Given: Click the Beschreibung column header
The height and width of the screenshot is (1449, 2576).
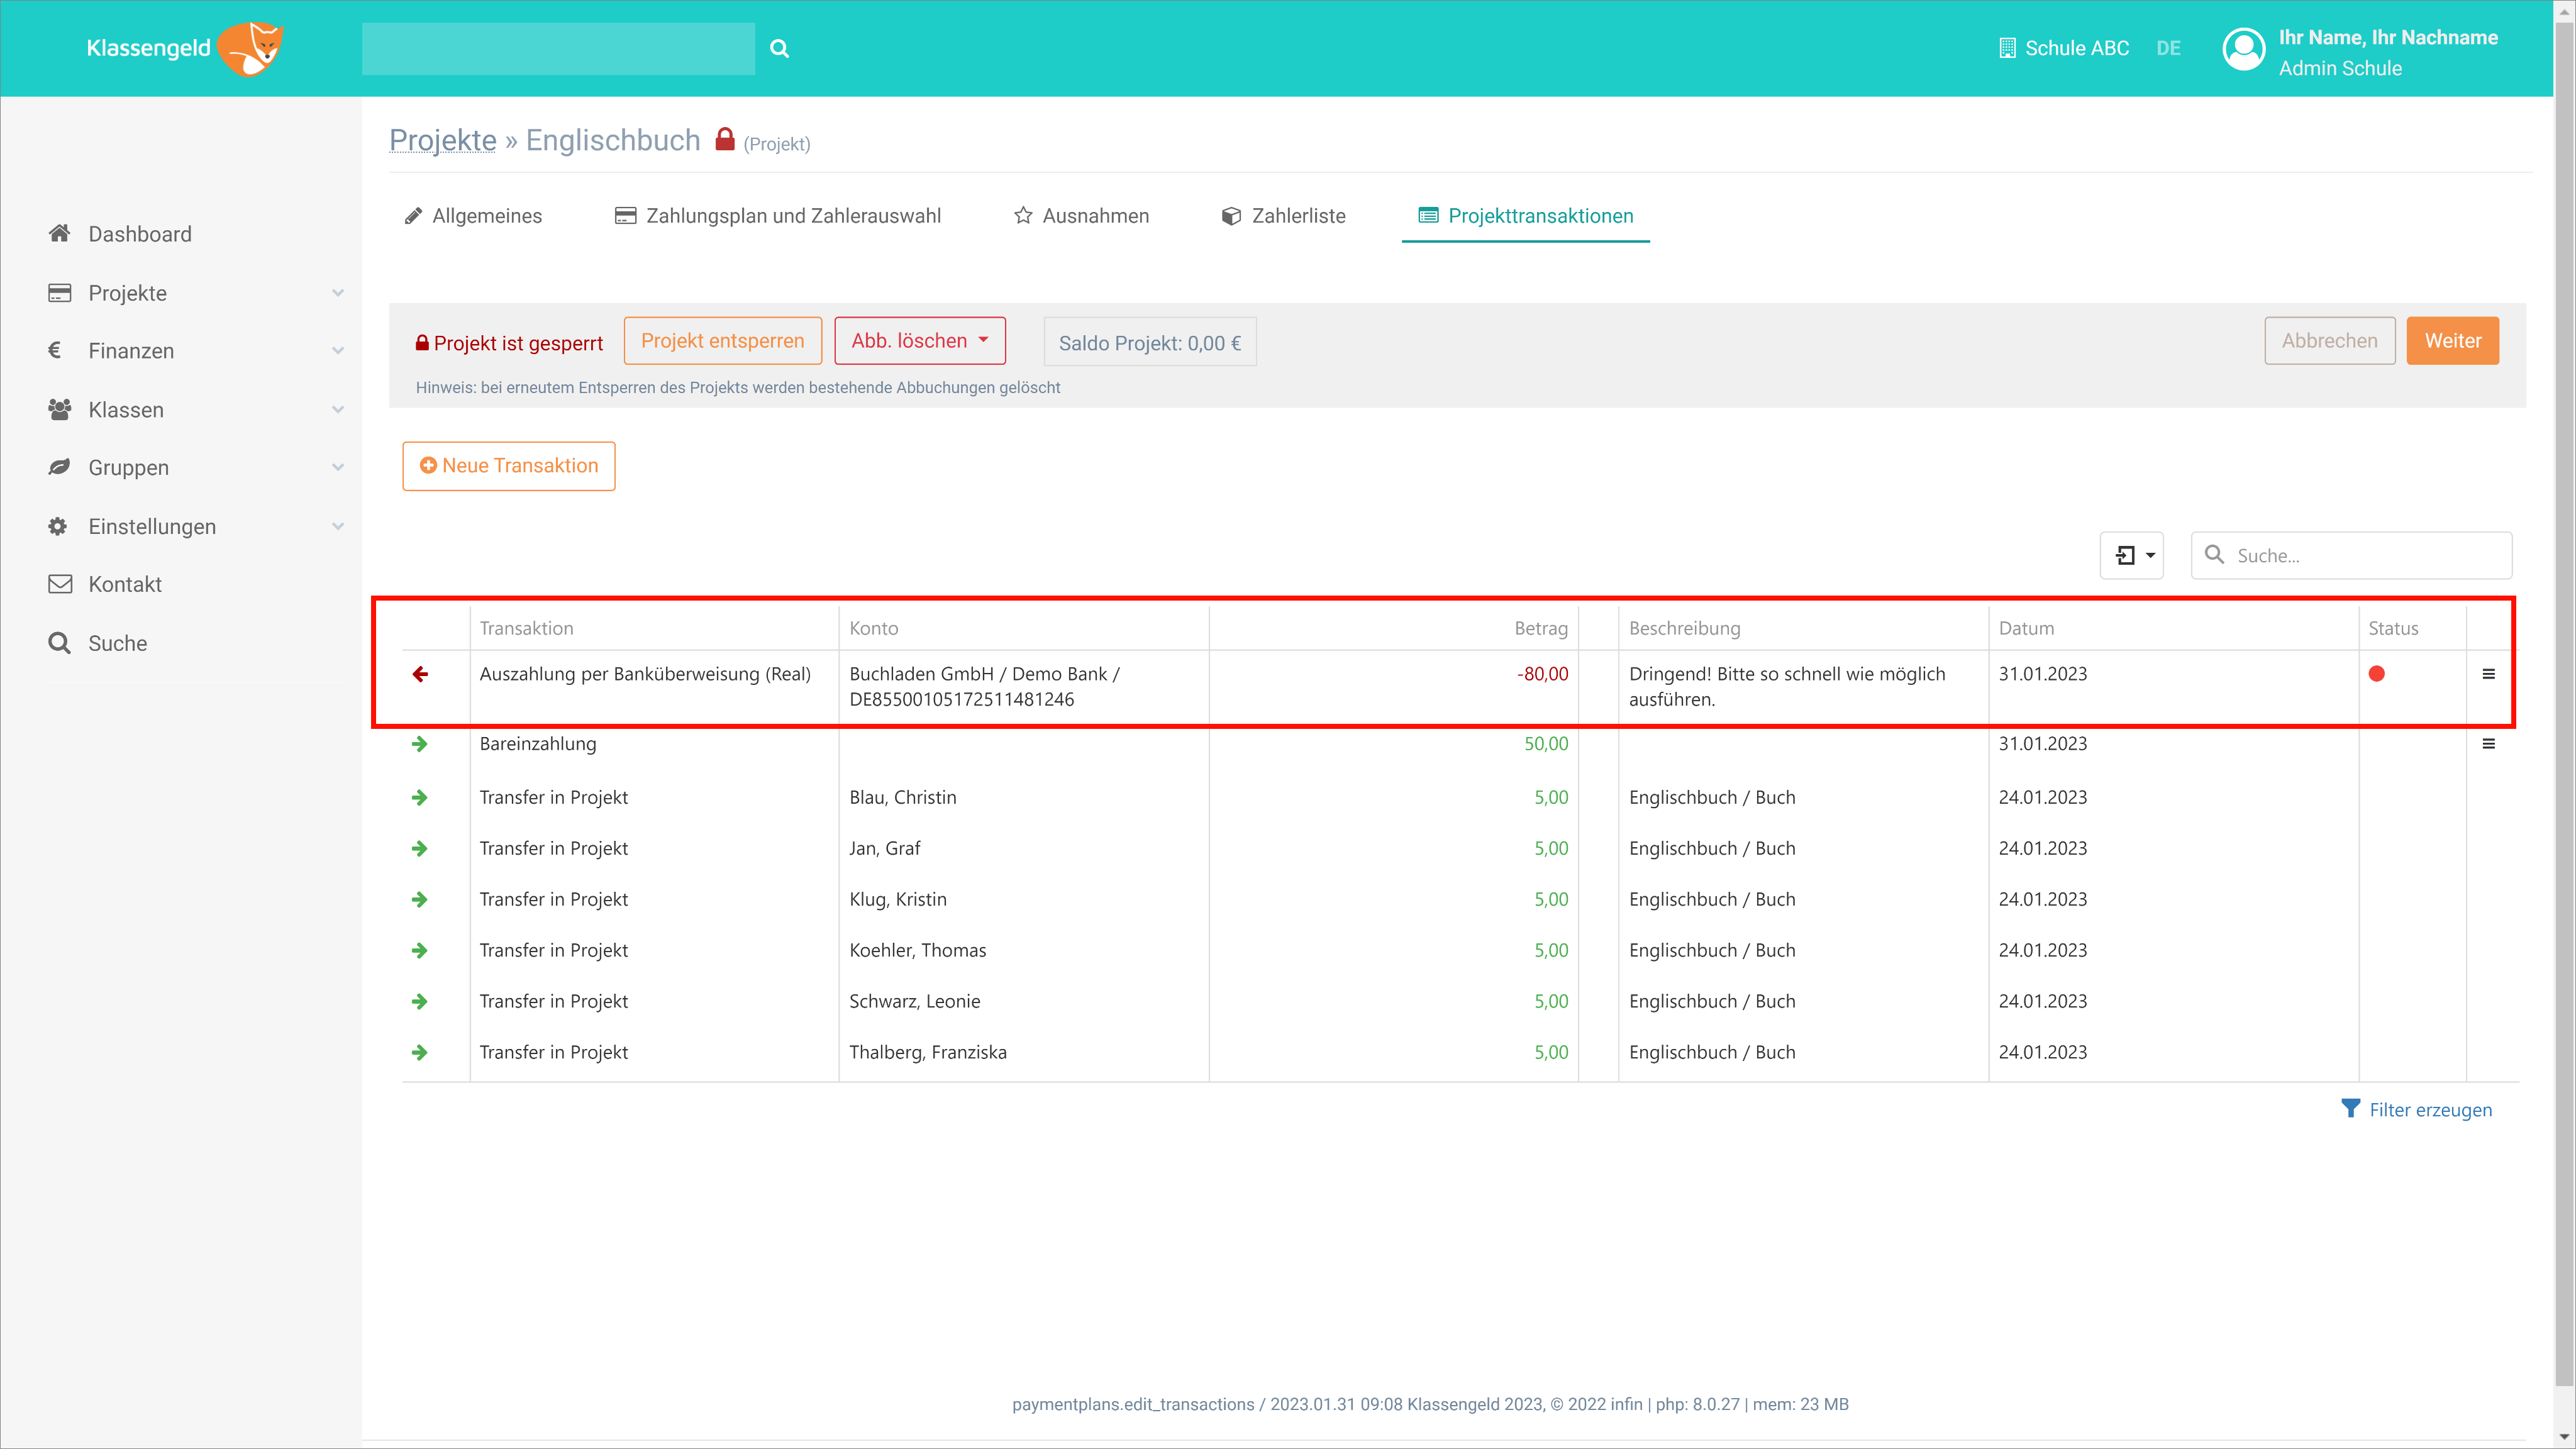Looking at the screenshot, I should coord(1684,628).
